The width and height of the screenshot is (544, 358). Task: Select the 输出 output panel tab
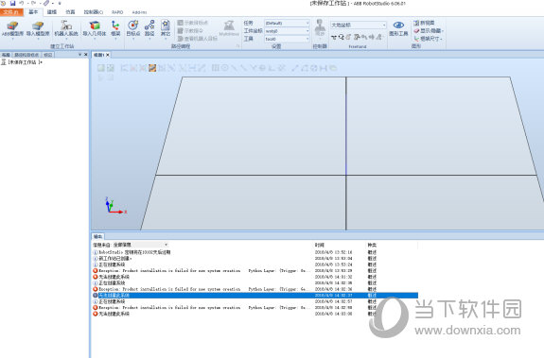pyautogui.click(x=97, y=236)
